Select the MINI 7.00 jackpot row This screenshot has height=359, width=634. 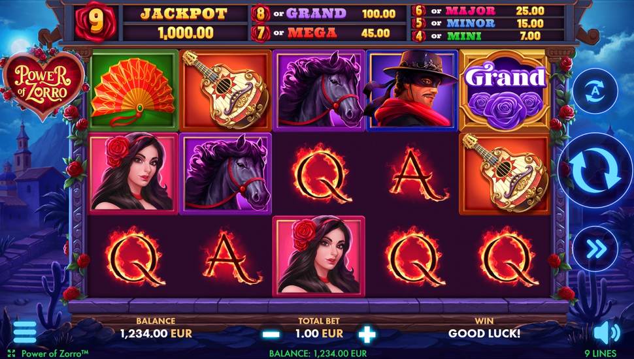tap(488, 35)
